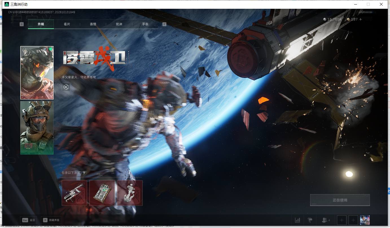Click the first empty squad slot plus
The width and height of the screenshot is (390, 228).
[x=341, y=220]
